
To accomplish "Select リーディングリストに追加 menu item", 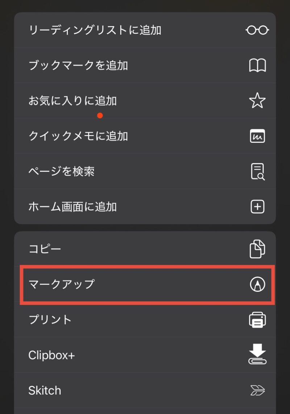I will tap(145, 30).
